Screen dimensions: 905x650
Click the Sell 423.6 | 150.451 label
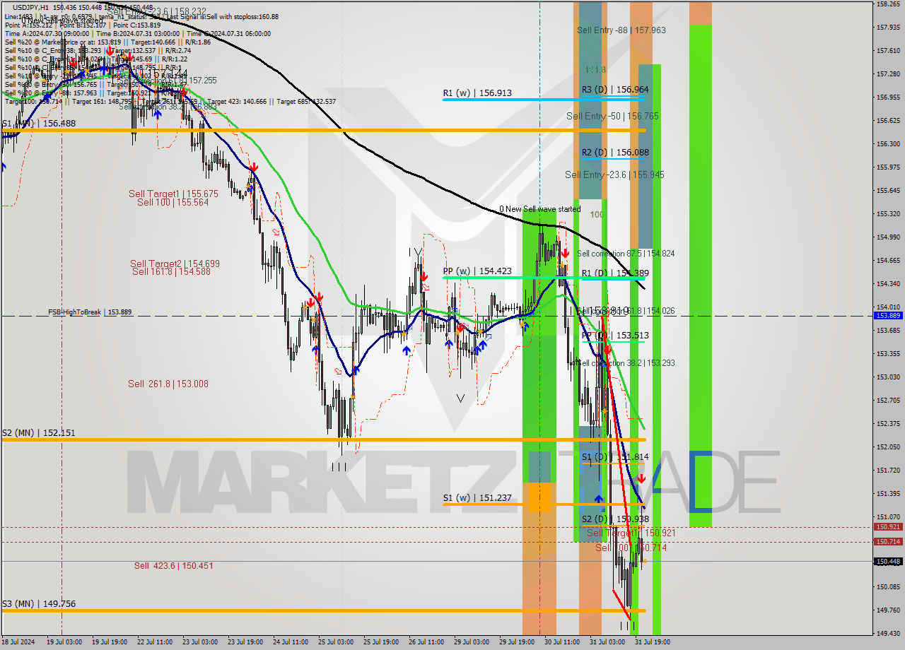pyautogui.click(x=173, y=565)
